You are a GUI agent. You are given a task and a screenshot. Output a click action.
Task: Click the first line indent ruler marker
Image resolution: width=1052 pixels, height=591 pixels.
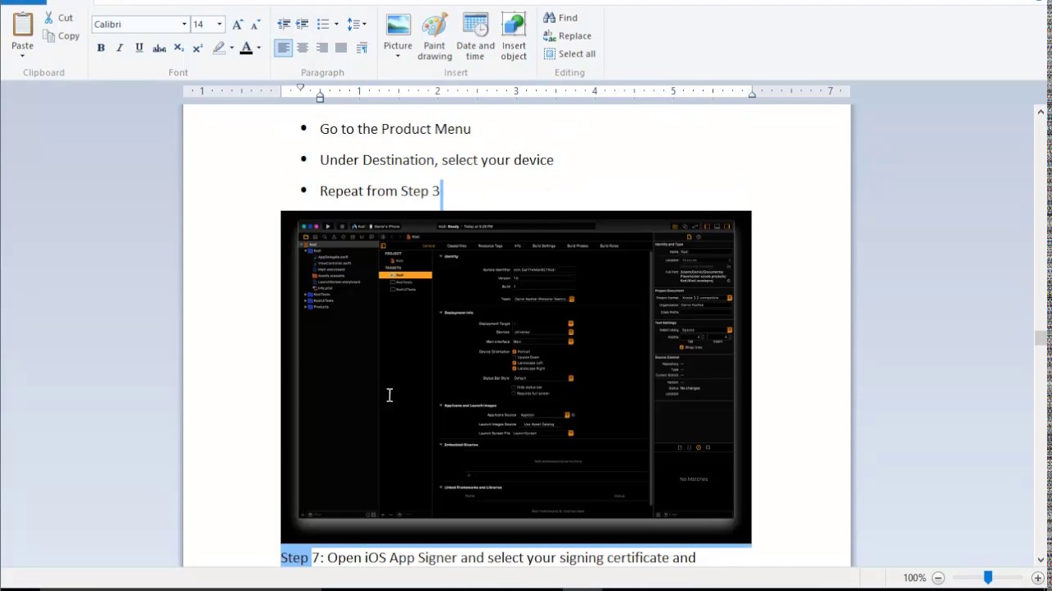point(300,88)
